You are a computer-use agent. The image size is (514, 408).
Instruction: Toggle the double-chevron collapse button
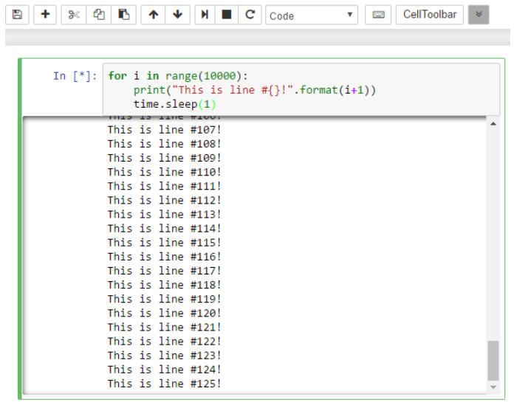[x=479, y=15]
